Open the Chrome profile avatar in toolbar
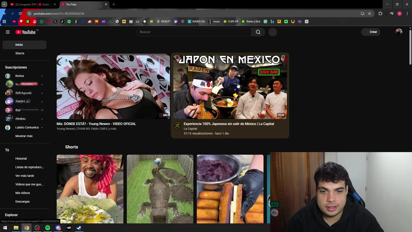Screen dimensions: 412x232 click(399, 14)
